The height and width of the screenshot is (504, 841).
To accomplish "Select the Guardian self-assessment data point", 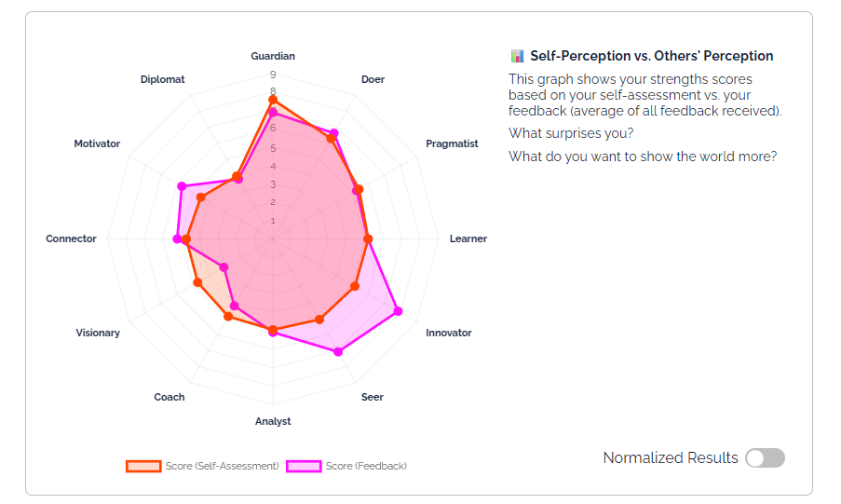I will pyautogui.click(x=273, y=99).
